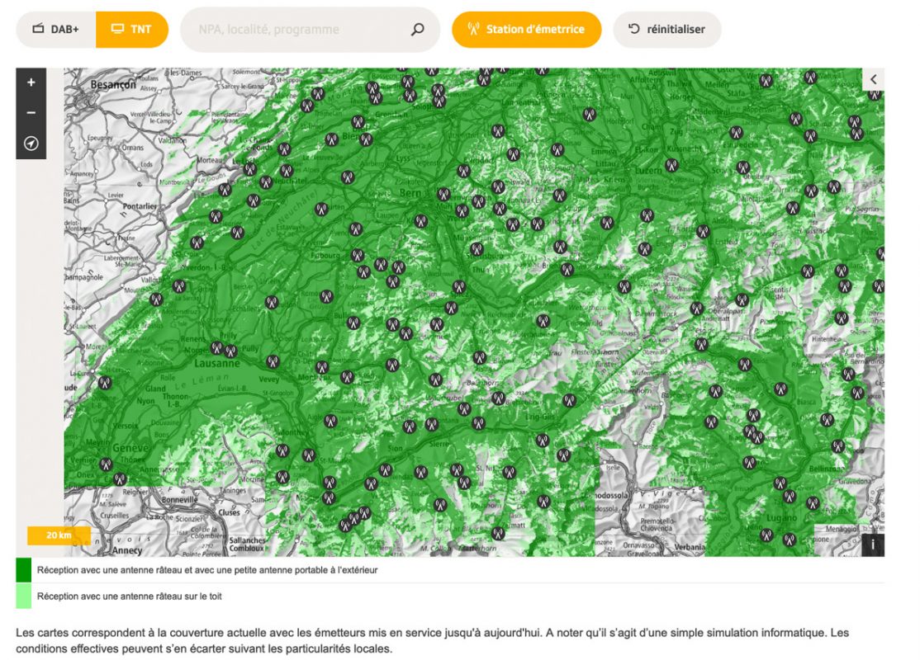Switch to the DAB+ tab

56,30
